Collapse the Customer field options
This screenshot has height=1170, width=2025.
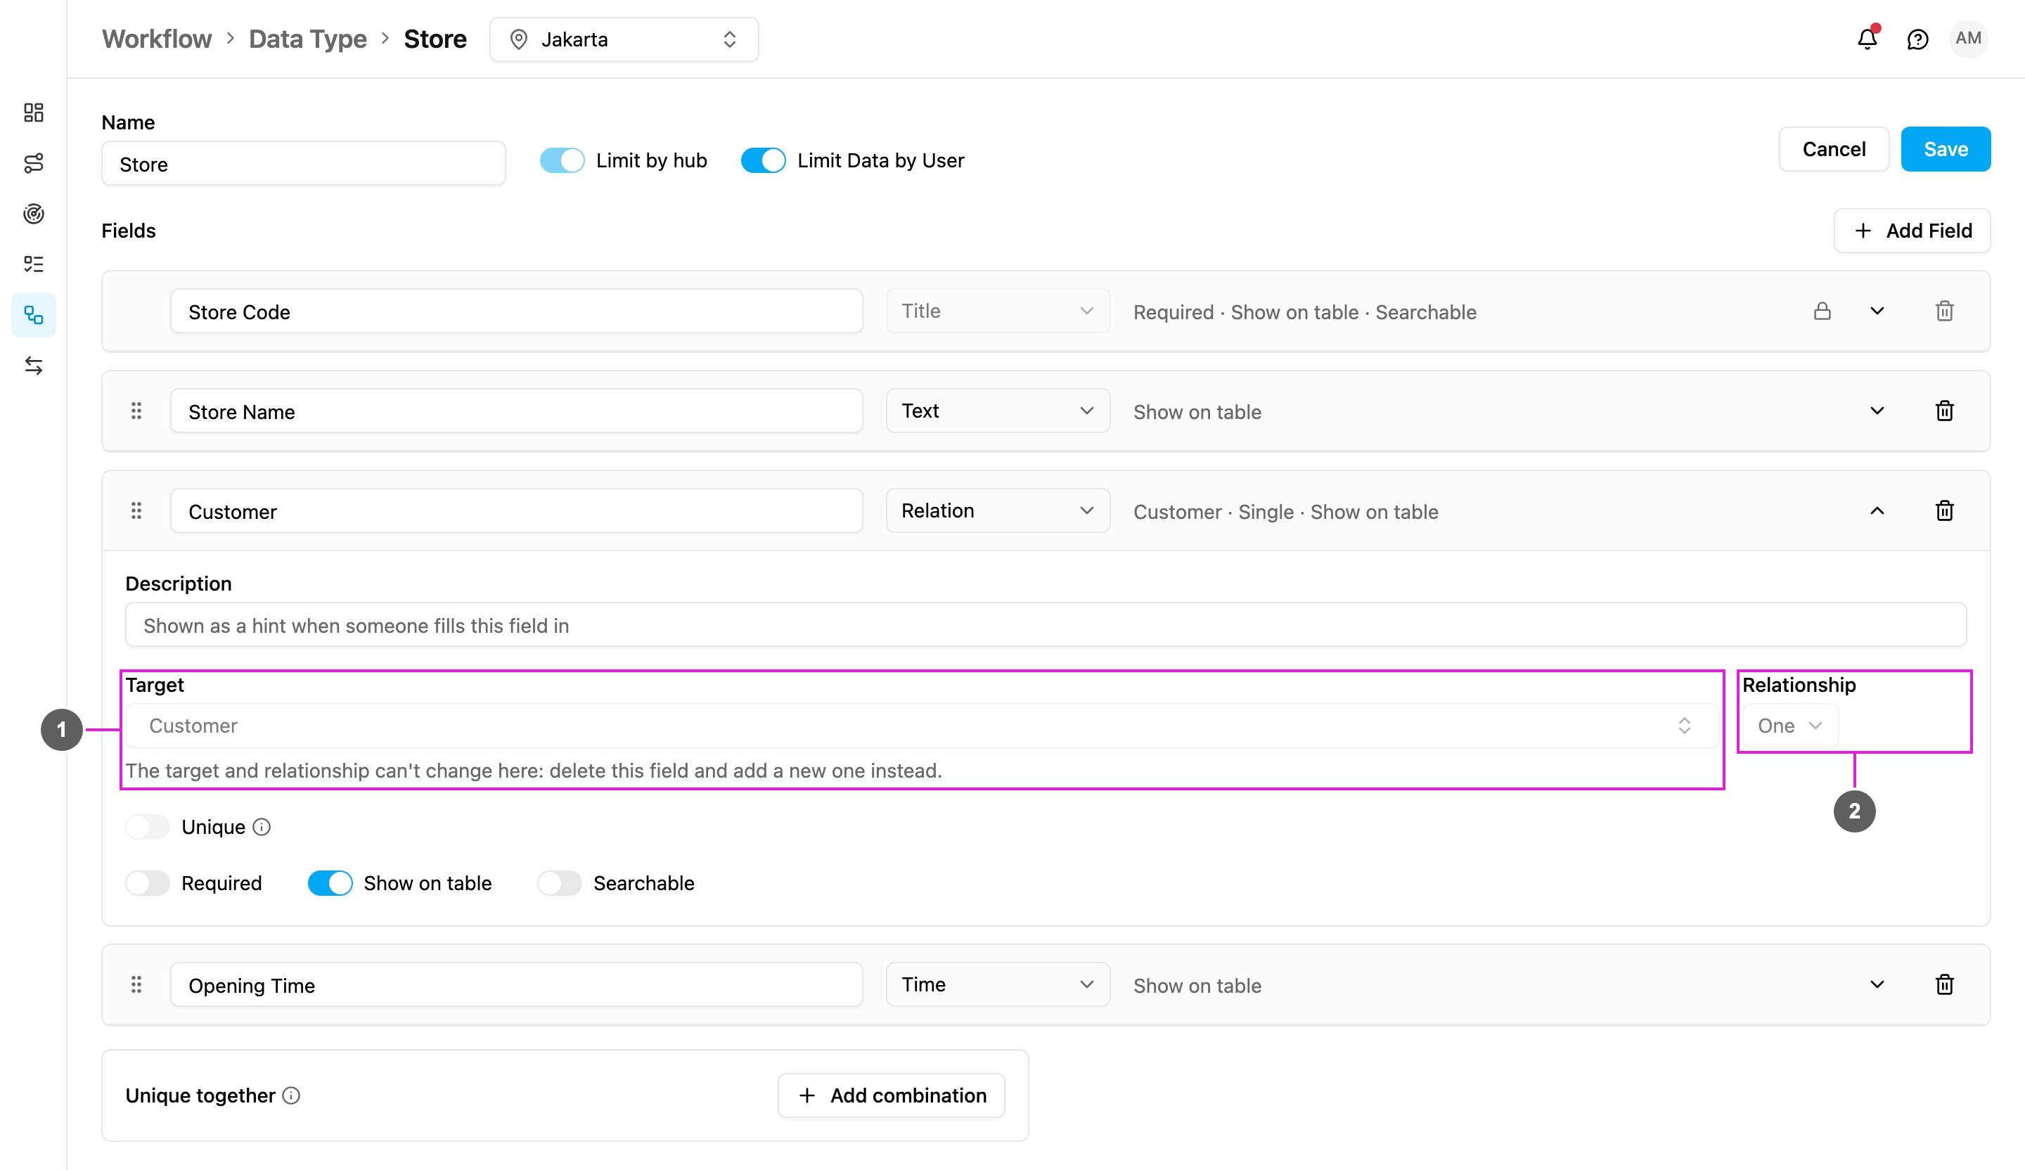point(1877,510)
